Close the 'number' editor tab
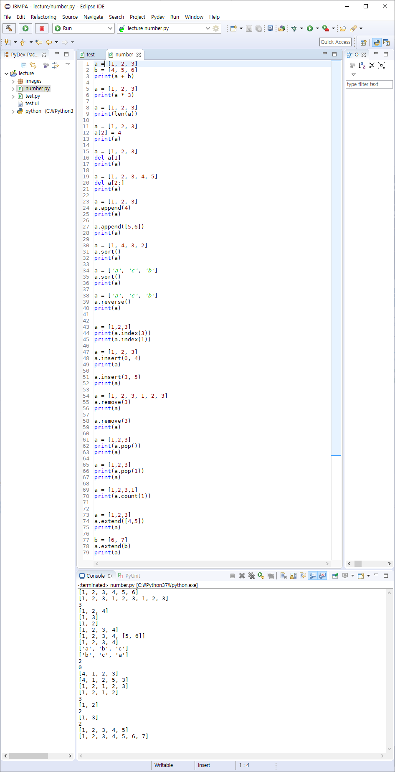Image resolution: width=395 pixels, height=772 pixels. coord(139,55)
